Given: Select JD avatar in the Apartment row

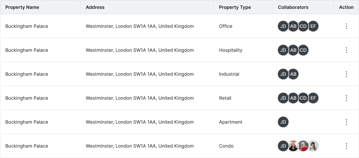Looking at the screenshot, I should 283,122.
